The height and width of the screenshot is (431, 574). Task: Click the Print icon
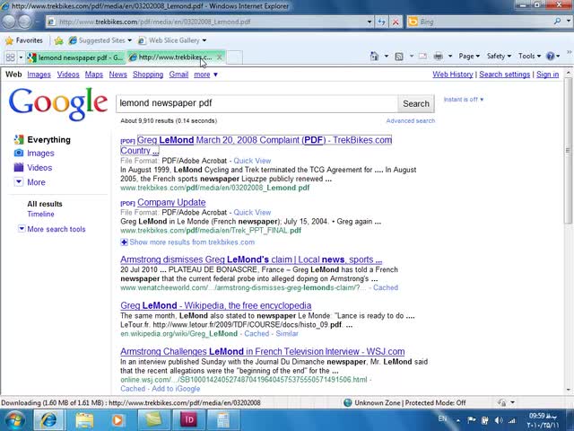(439, 56)
